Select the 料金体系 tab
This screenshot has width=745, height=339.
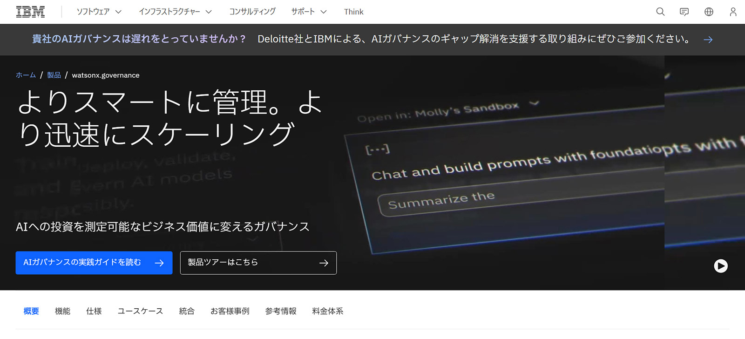[x=328, y=311]
